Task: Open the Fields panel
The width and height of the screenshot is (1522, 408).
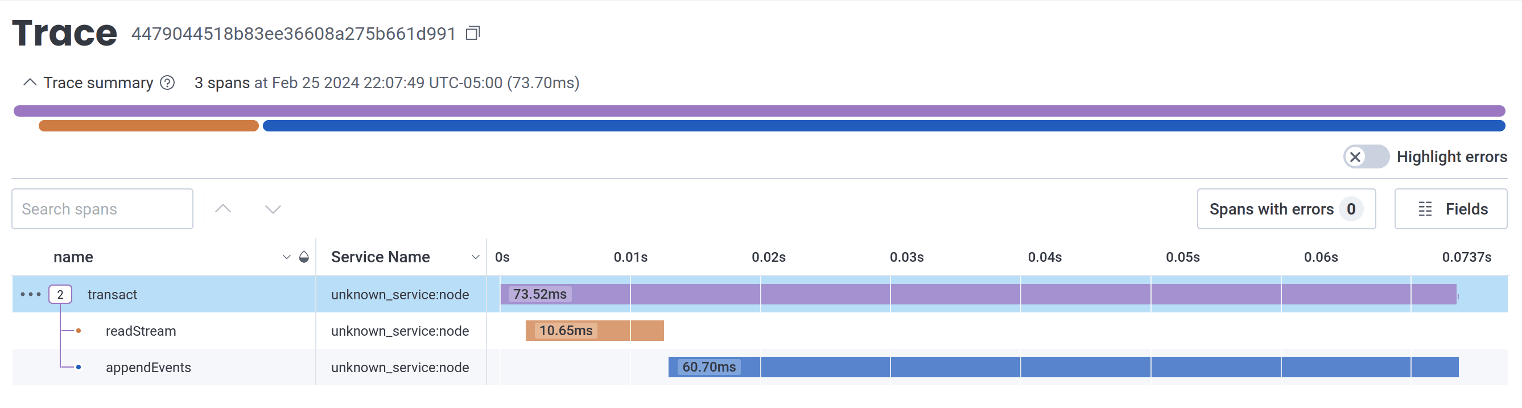Action: (x=1450, y=209)
